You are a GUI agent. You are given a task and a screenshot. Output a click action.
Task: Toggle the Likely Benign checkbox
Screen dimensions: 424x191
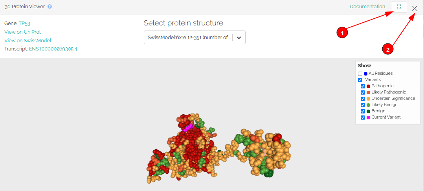[x=363, y=105]
